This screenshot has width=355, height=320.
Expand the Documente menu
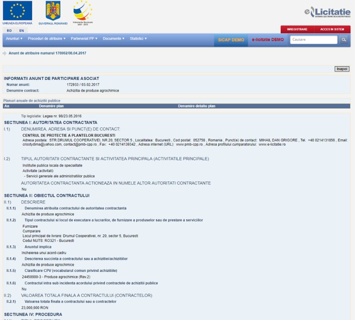click(114, 38)
